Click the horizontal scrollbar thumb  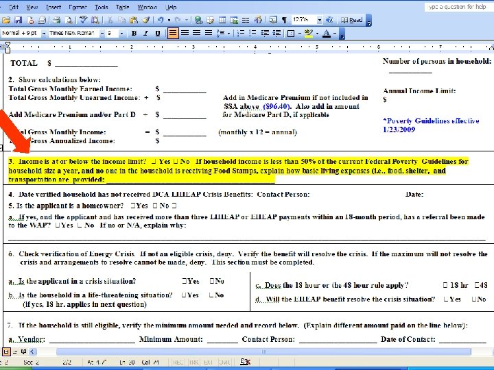pyautogui.click(x=263, y=351)
